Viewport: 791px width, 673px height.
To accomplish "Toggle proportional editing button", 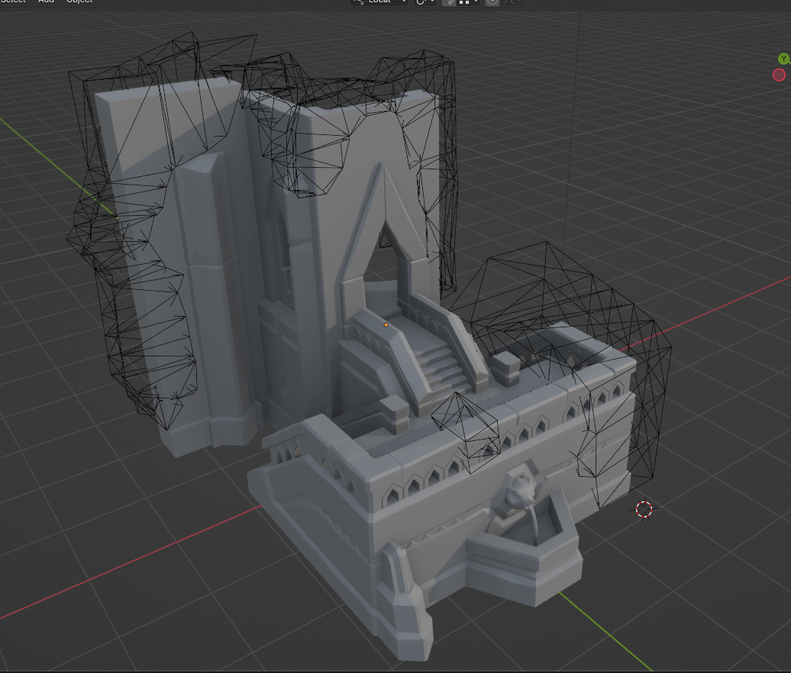I will [x=492, y=2].
